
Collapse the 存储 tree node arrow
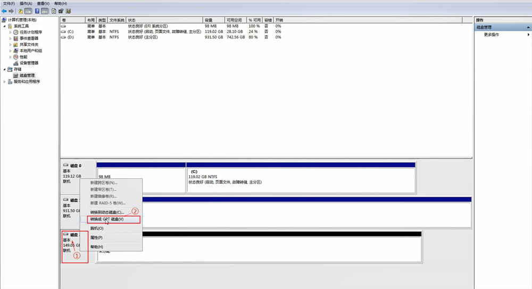5,69
